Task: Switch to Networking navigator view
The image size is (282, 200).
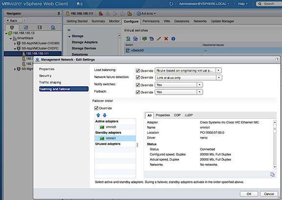Action: coord(53,27)
